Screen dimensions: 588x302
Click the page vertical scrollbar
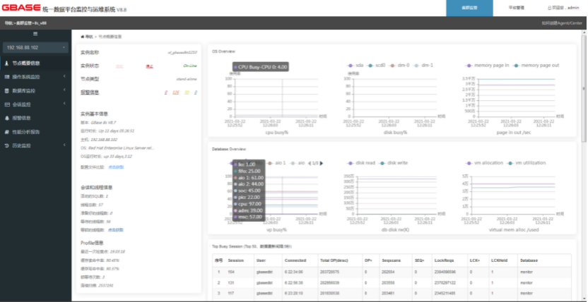coord(584,89)
